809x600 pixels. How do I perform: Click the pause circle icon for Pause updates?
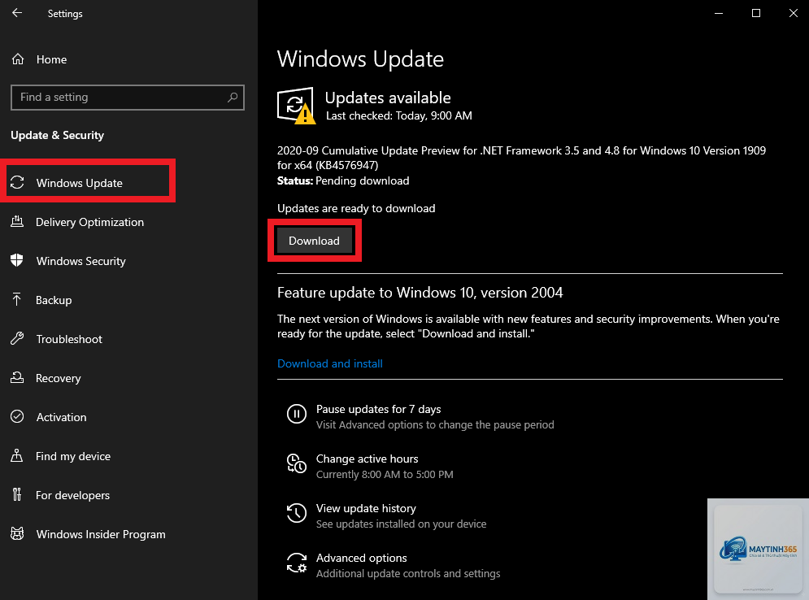(297, 414)
